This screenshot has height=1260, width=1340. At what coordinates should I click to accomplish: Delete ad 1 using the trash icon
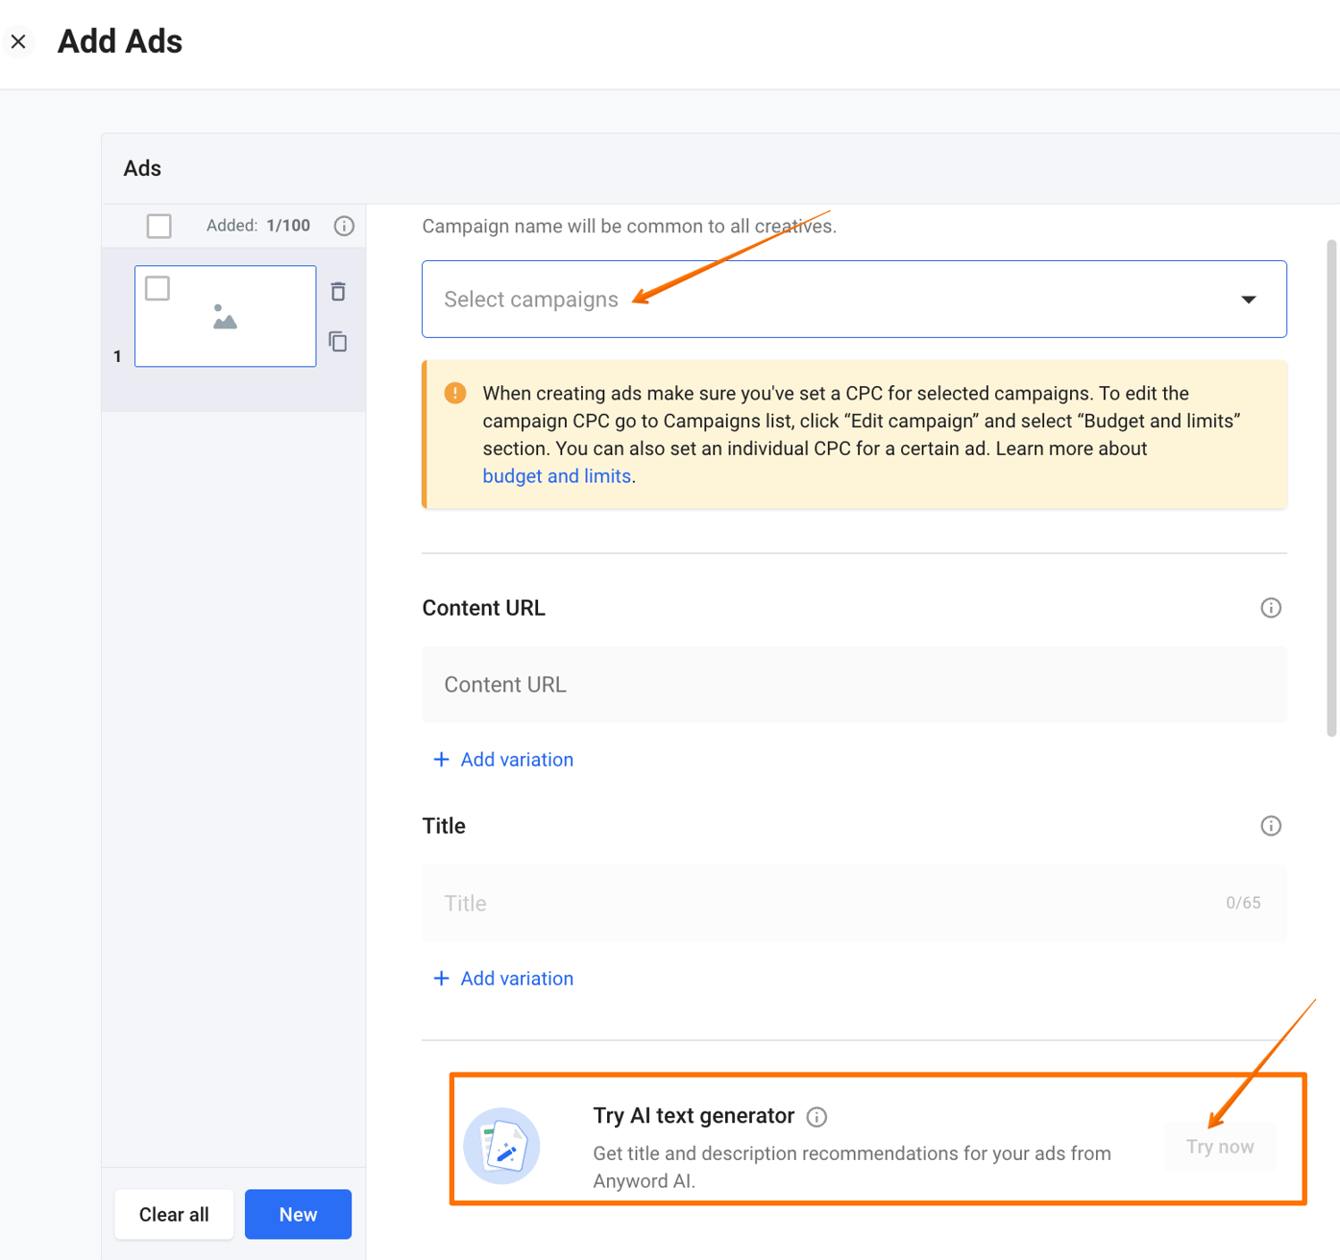(x=338, y=291)
